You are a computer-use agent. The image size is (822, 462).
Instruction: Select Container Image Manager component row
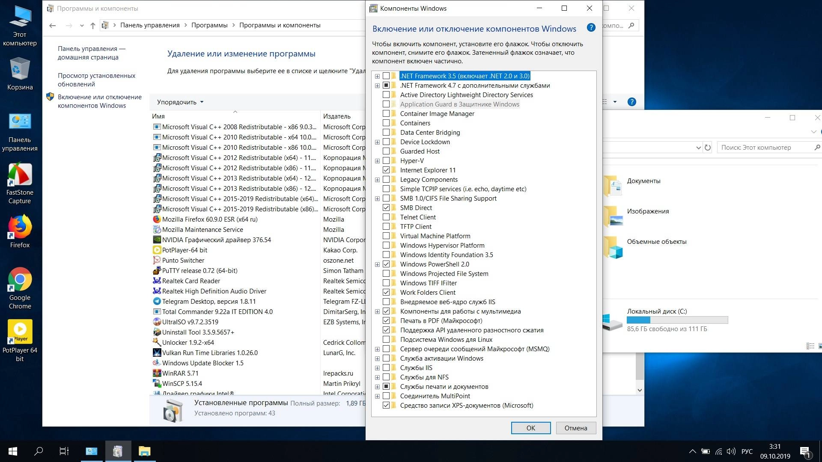point(437,114)
